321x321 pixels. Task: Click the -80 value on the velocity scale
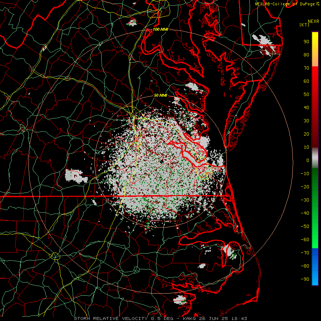click(x=305, y=266)
